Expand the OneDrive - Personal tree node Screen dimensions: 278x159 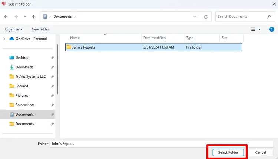coord(4,39)
